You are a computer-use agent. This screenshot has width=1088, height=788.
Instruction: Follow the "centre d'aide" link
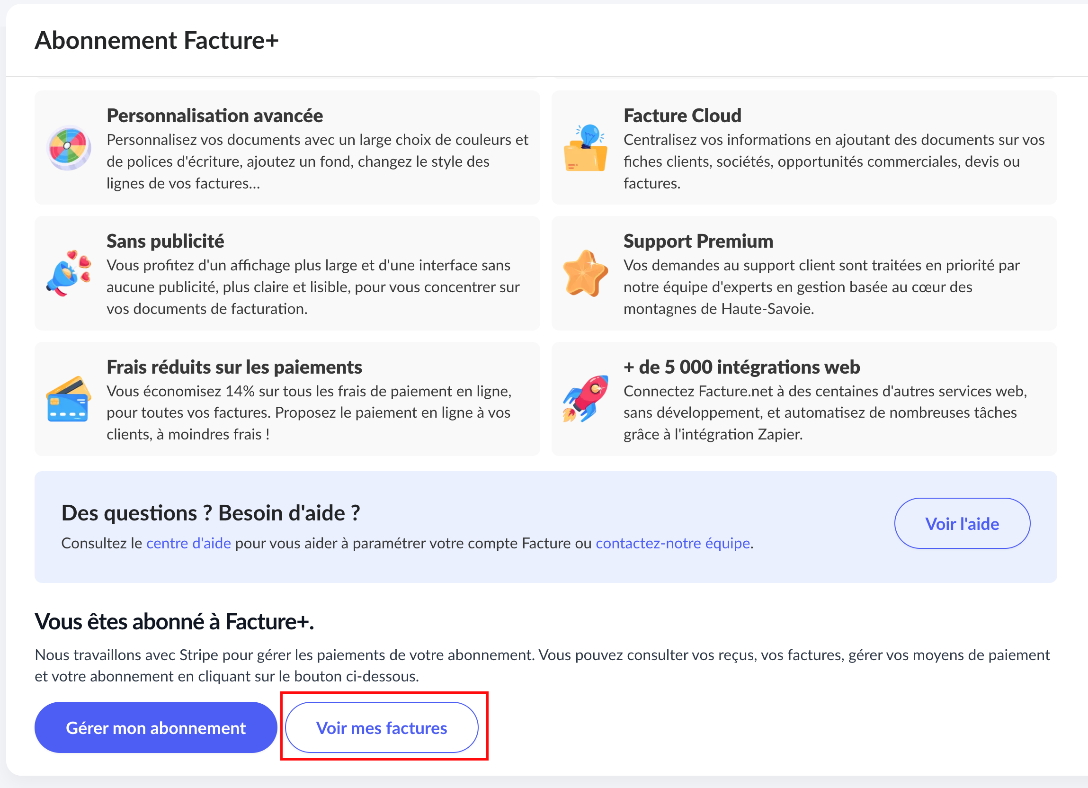click(188, 543)
